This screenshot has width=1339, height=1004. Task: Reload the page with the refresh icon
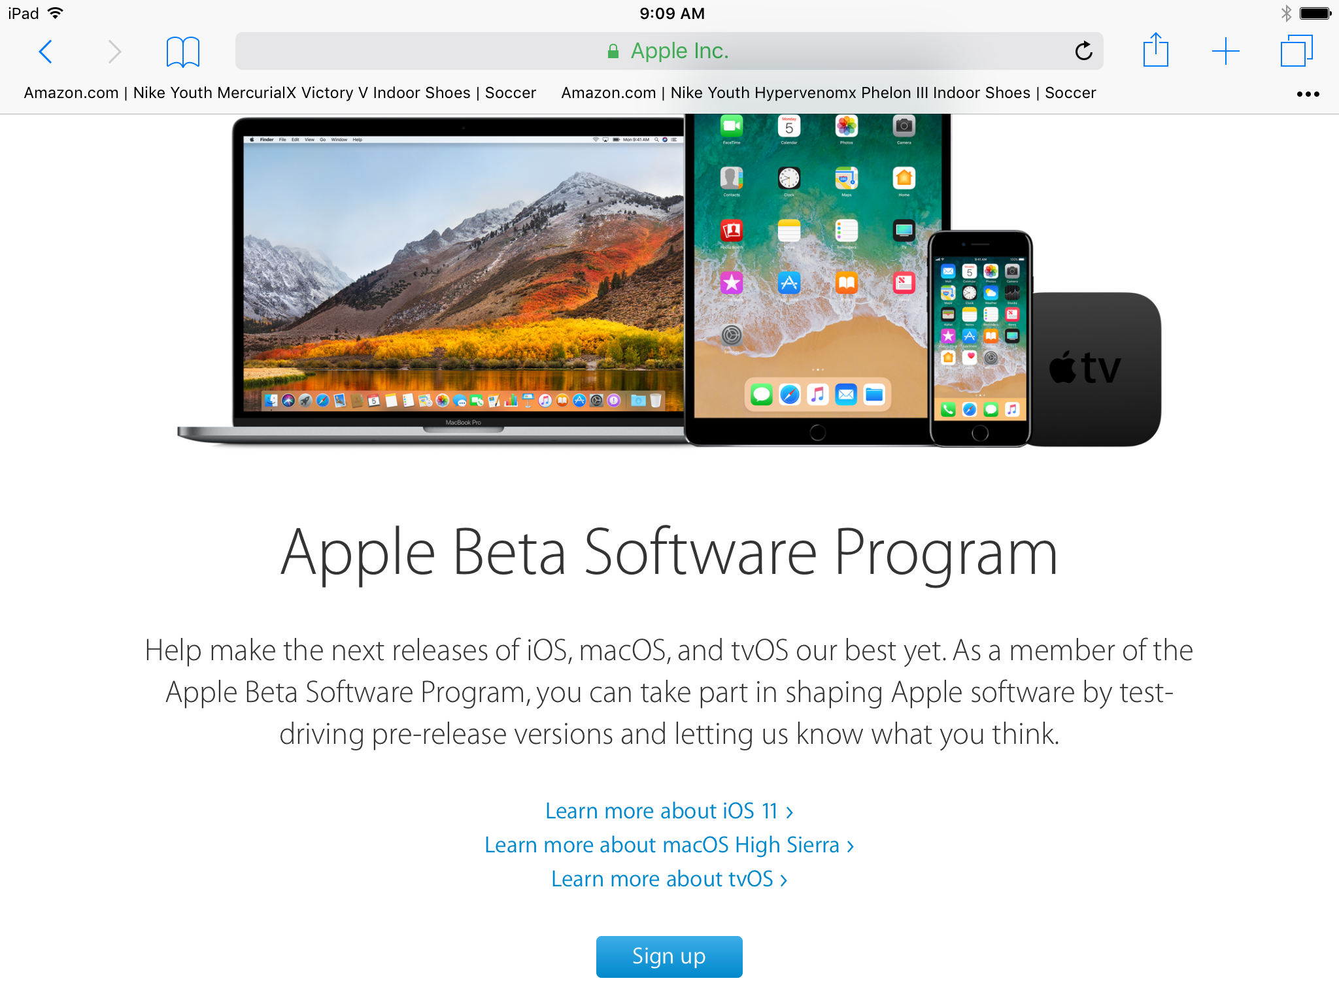1083,51
